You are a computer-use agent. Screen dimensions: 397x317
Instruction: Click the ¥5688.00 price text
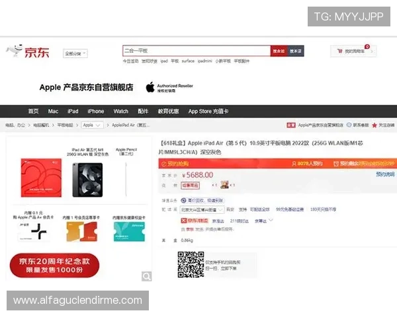click(197, 175)
